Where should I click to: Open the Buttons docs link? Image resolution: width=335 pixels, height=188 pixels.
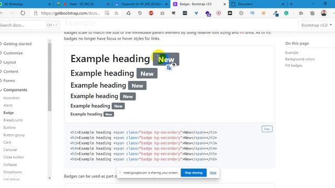point(9,127)
